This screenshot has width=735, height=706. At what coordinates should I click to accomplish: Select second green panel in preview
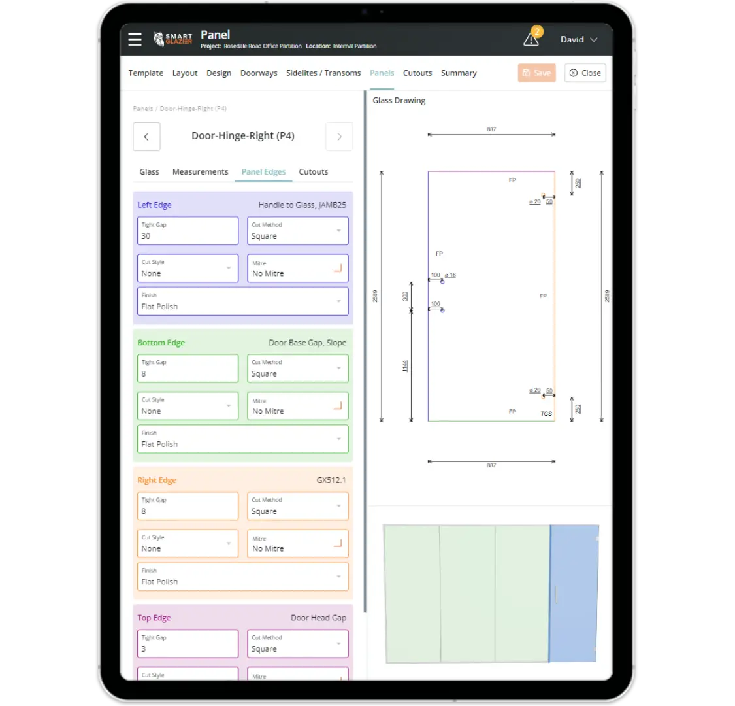[x=467, y=594]
